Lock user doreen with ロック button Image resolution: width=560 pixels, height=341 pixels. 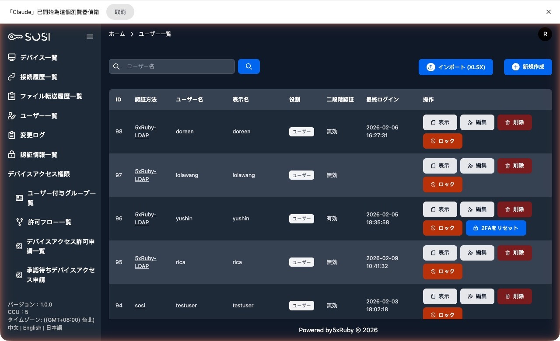tap(442, 141)
